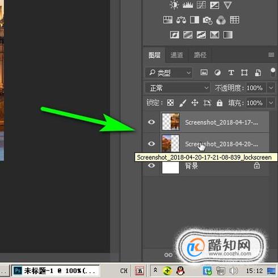Toggle the layer filtering switch

(273, 73)
